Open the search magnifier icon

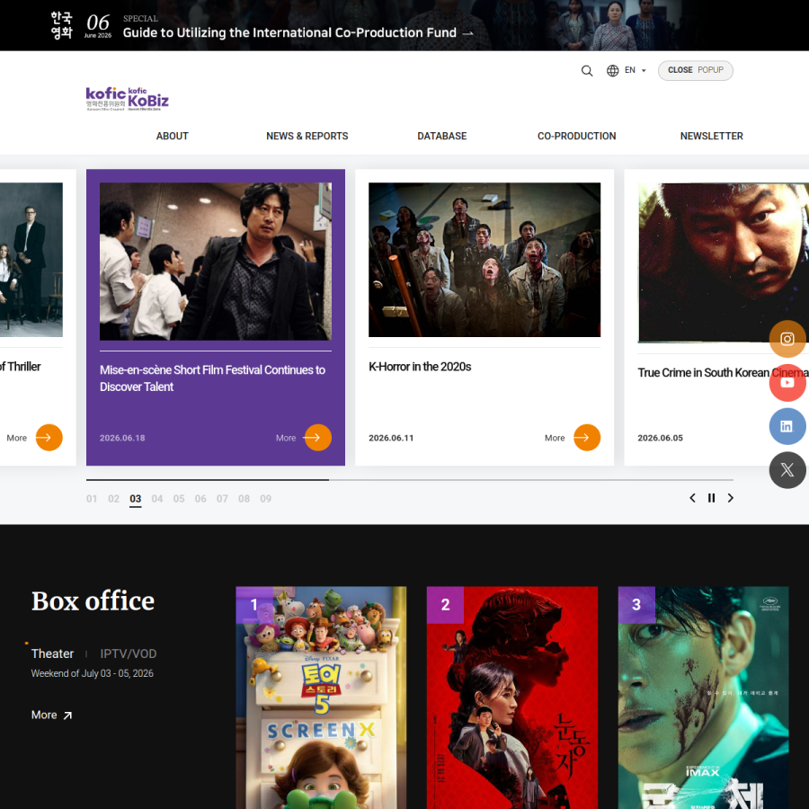(587, 71)
